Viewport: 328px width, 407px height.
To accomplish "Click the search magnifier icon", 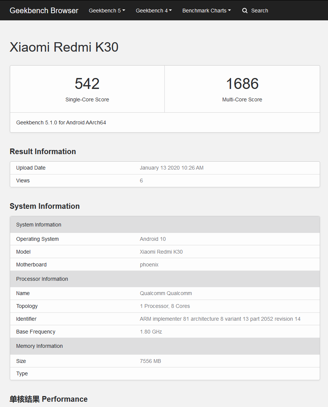I will coord(245,11).
